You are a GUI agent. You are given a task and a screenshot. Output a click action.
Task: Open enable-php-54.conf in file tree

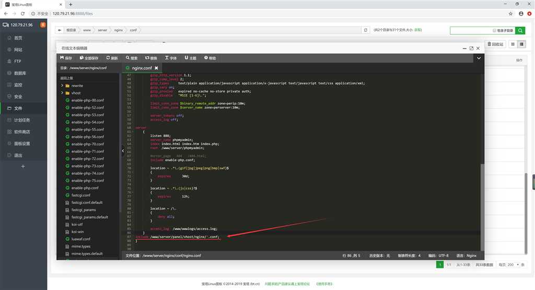coord(88,122)
